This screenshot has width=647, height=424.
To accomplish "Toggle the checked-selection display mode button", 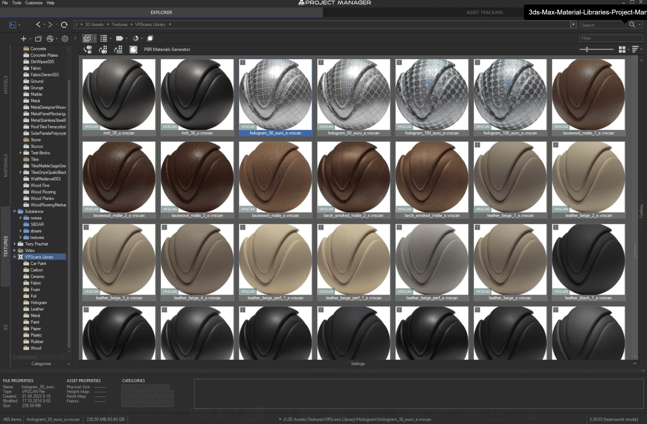I will pos(88,39).
